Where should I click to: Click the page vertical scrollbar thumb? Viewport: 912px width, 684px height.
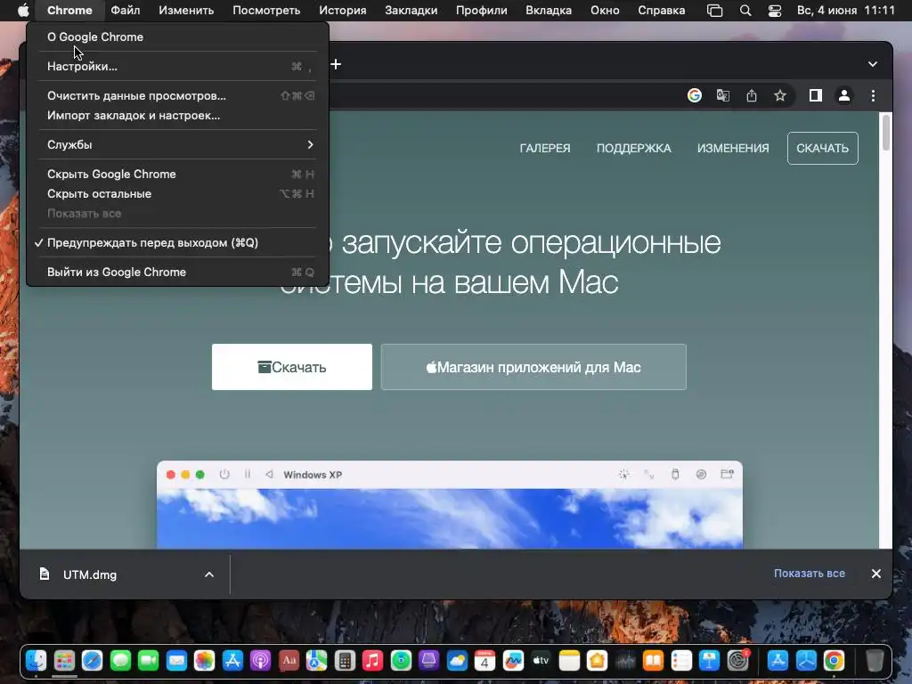(886, 132)
